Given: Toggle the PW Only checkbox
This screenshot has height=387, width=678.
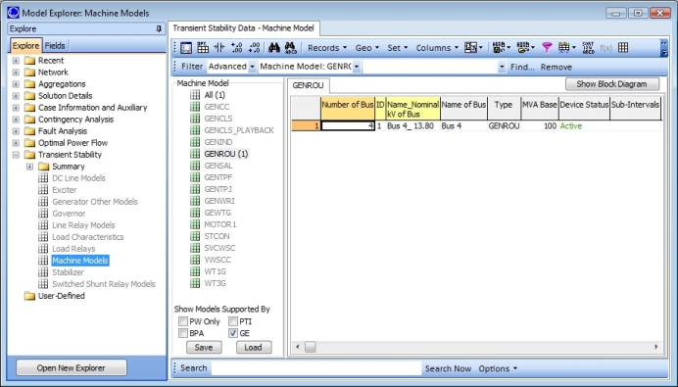Looking at the screenshot, I should click(x=183, y=321).
